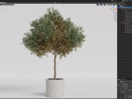
Task: Expand the Background object in outliner
Action: [x=121, y=7]
